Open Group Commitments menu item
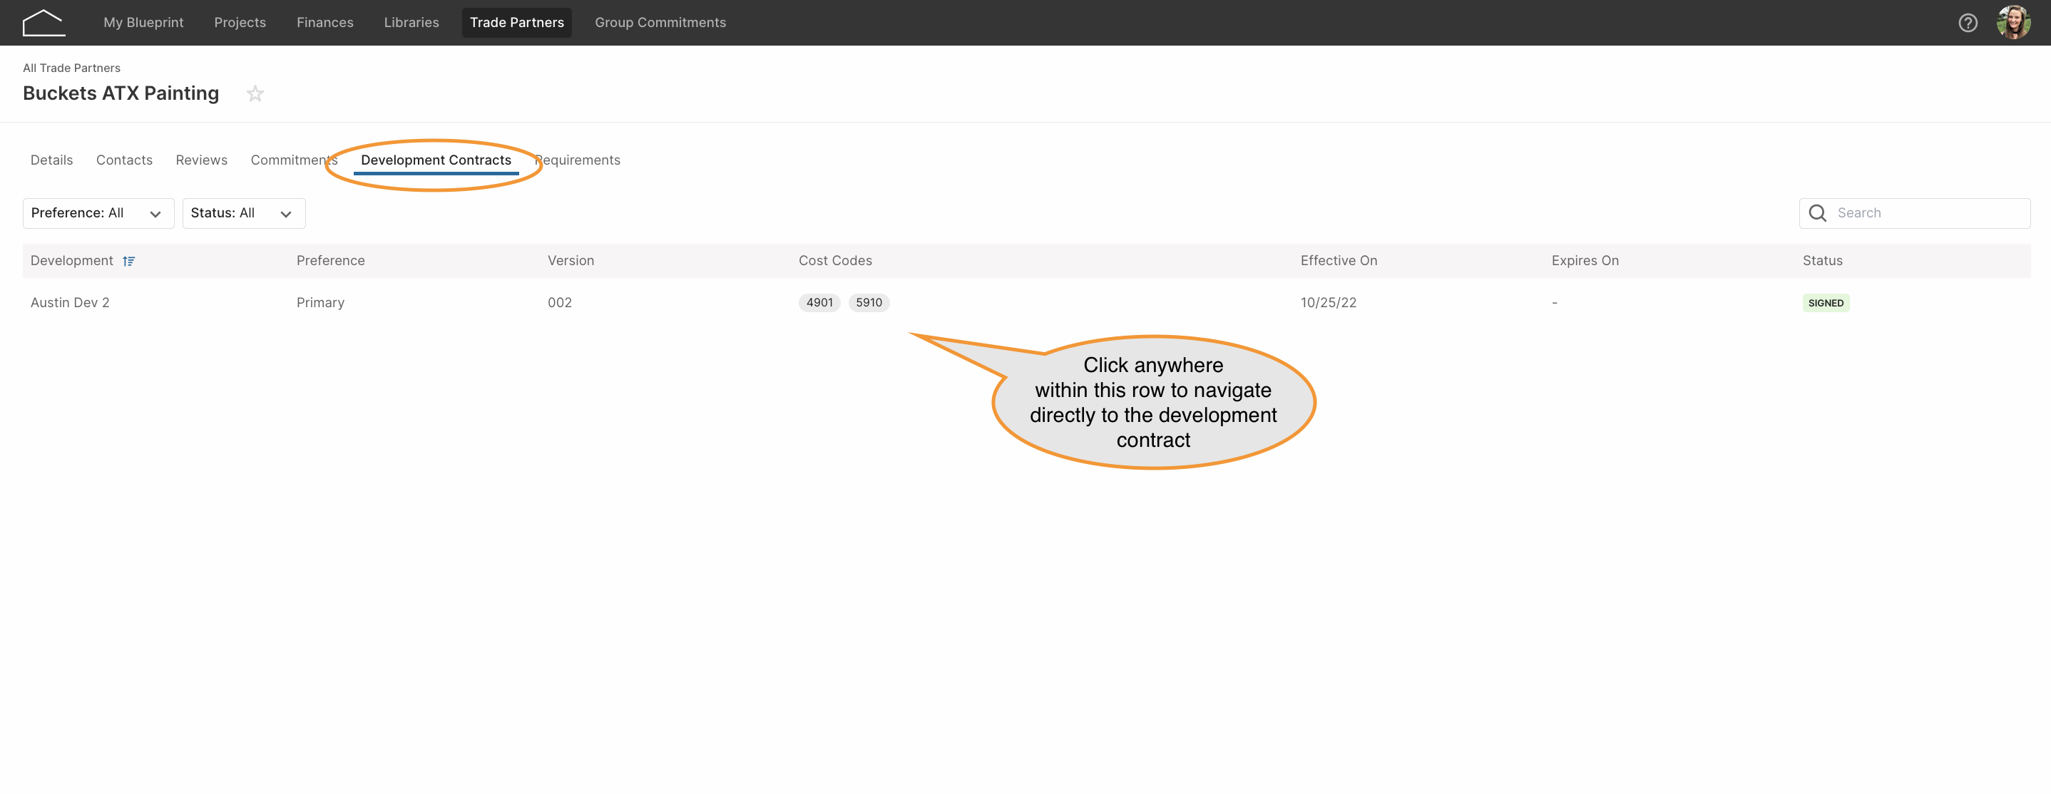Image resolution: width=2051 pixels, height=794 pixels. (x=660, y=22)
